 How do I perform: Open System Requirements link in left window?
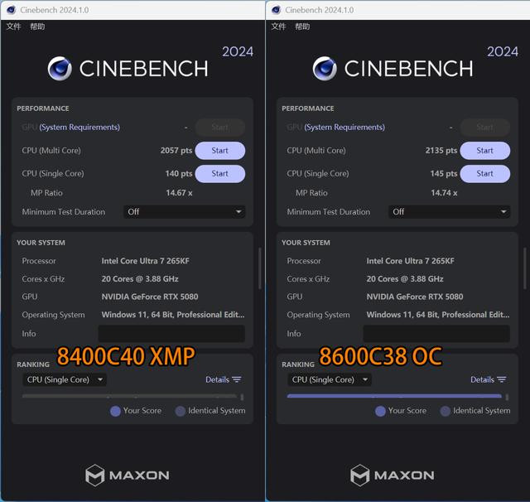click(79, 128)
